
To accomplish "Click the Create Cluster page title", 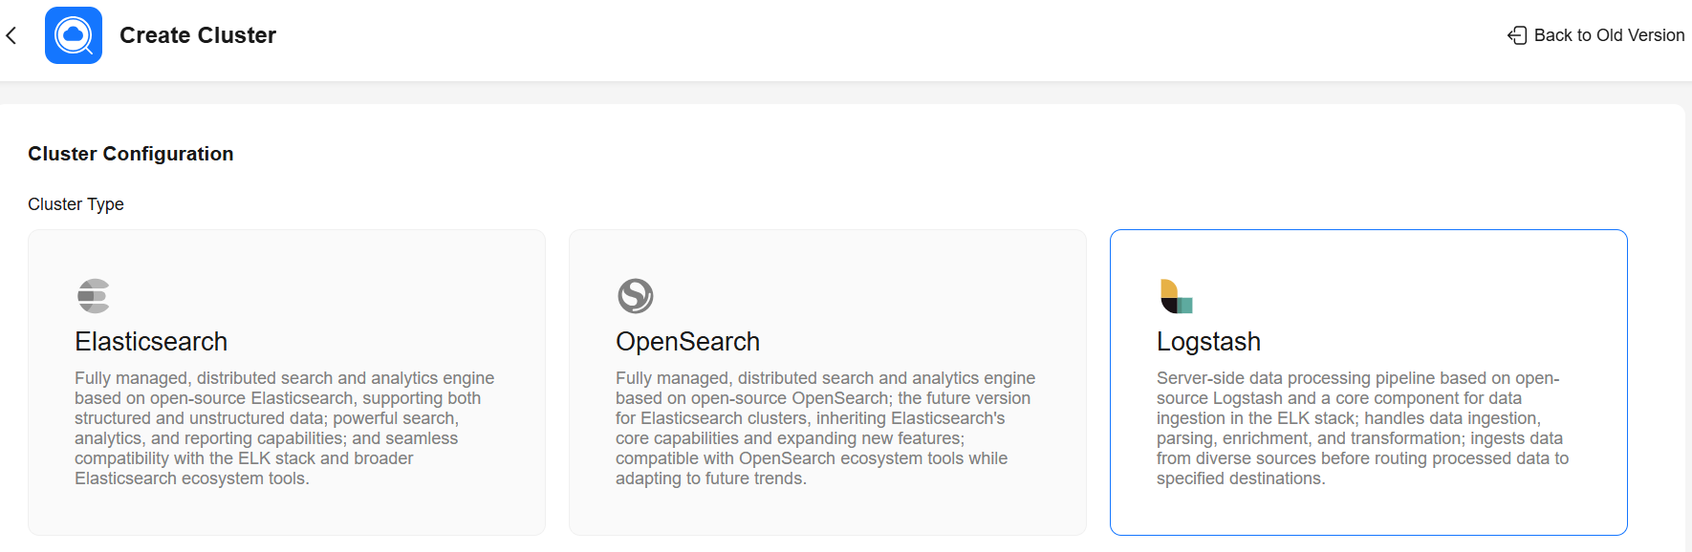I will coord(198,35).
